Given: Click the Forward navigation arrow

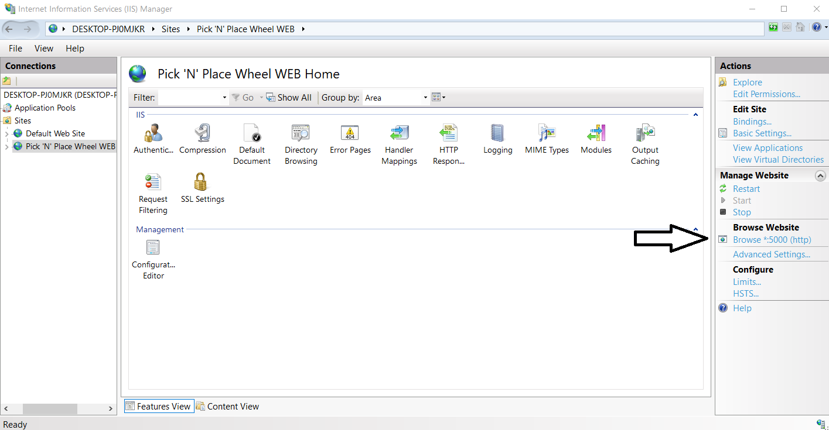Looking at the screenshot, I should (x=28, y=29).
